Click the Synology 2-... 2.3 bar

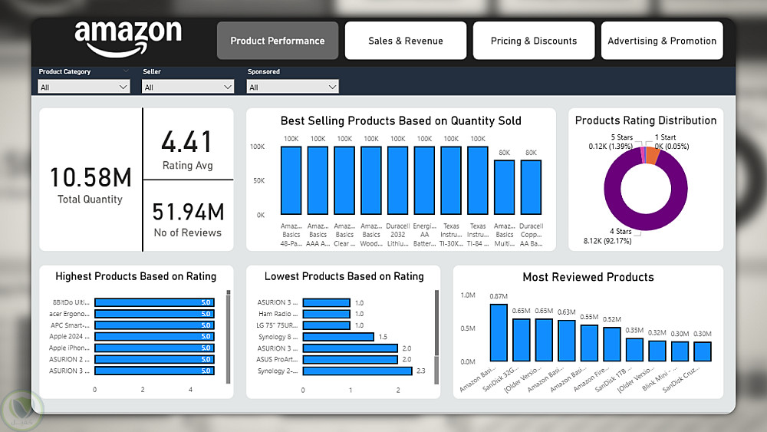[x=357, y=371]
